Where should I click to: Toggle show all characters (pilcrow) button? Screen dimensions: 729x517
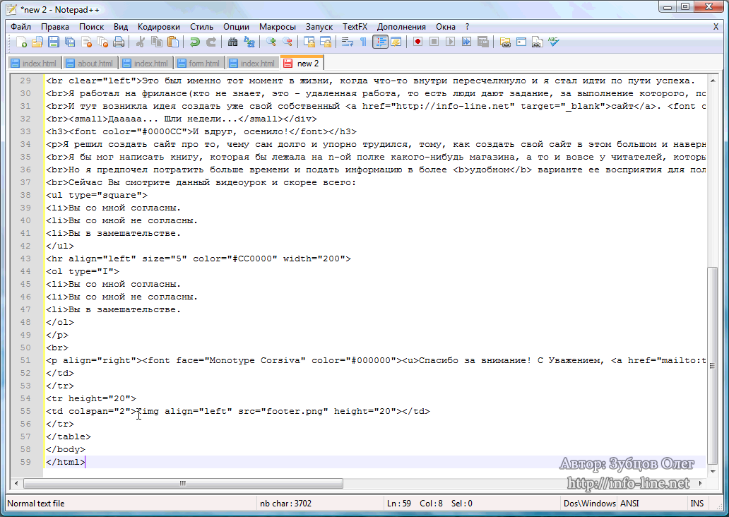point(363,42)
